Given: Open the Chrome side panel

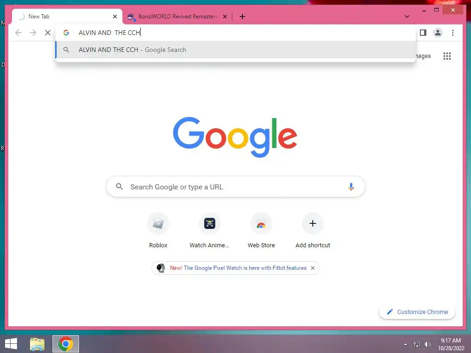Looking at the screenshot, I should [x=423, y=33].
